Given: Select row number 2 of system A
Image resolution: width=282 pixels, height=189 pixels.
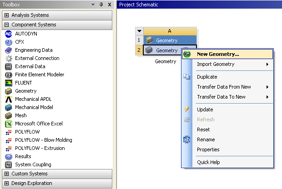Looking at the screenshot, I should coord(139,50).
